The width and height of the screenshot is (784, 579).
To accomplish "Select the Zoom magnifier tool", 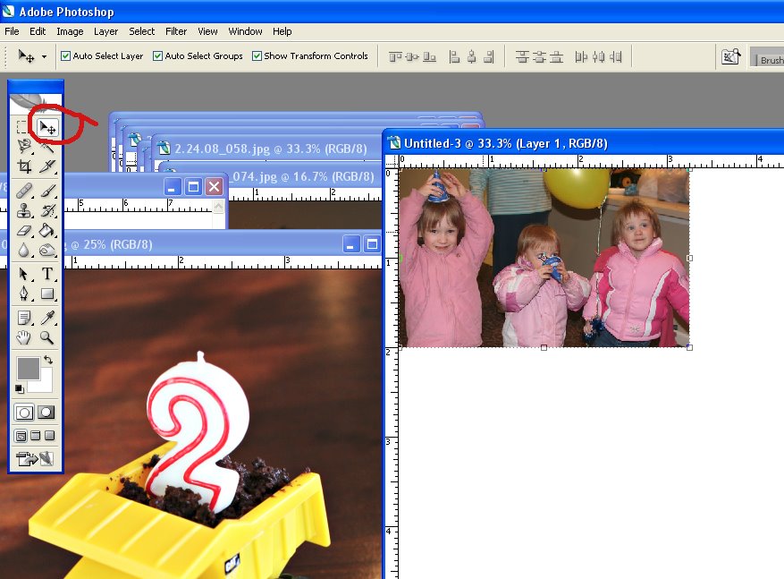I will tap(47, 337).
